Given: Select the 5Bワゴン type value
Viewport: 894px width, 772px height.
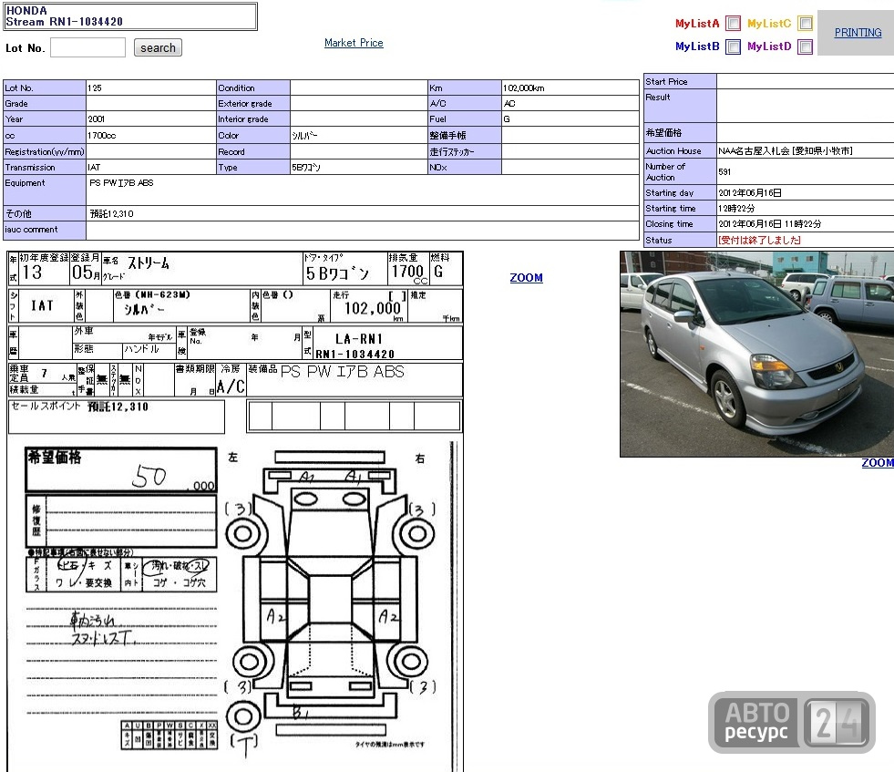Looking at the screenshot, I should coord(306,167).
